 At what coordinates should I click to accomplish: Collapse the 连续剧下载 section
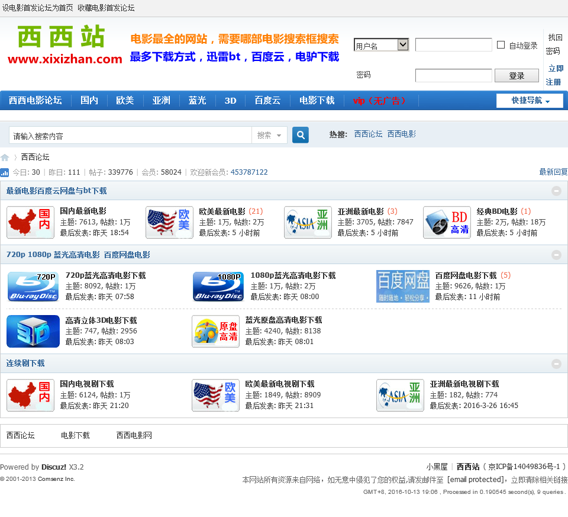pos(556,364)
